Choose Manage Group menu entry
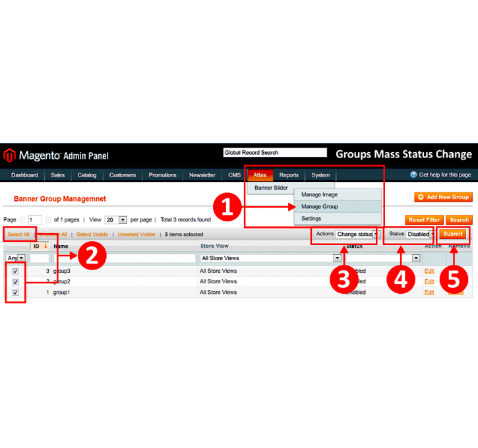The image size is (478, 448). 338,206
